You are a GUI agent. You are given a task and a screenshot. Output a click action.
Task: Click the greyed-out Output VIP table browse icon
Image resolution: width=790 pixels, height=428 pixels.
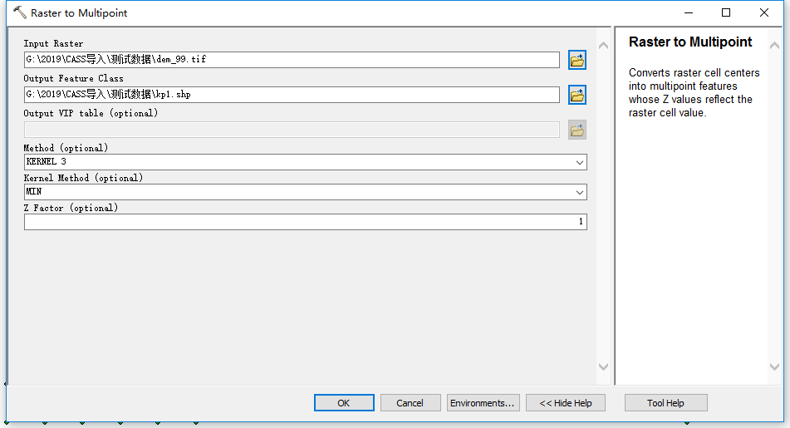(x=577, y=130)
